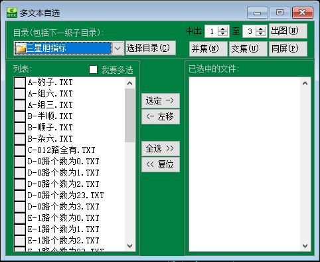
Task: Tick the checkbox beside D-0路个数为2.TXT
Action: [x=20, y=184]
